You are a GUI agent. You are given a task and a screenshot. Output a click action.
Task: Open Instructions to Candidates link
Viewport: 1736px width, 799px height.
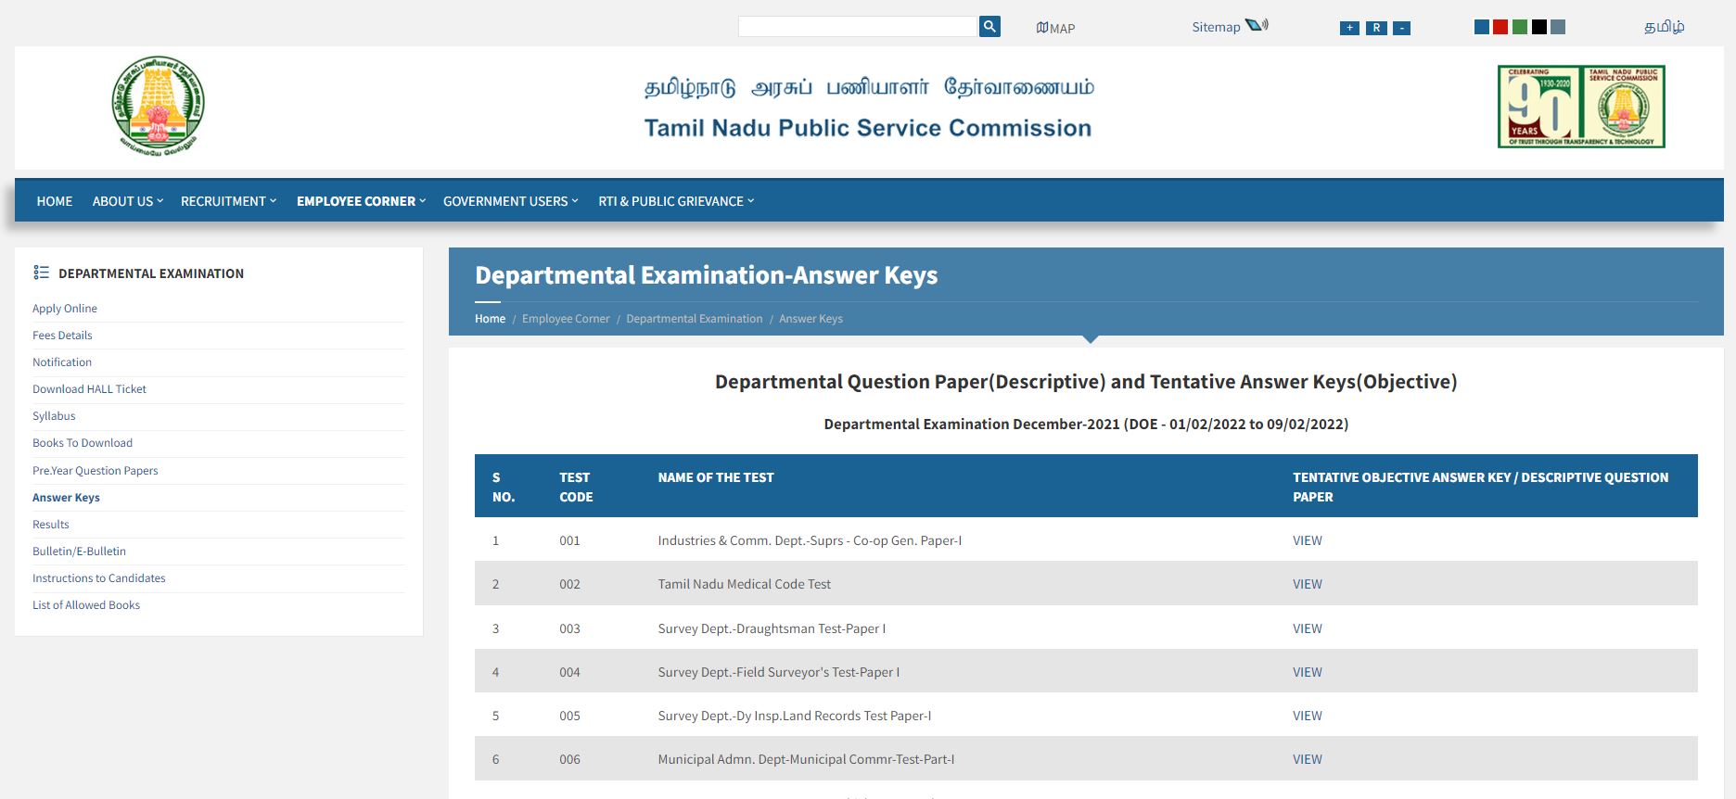click(x=99, y=578)
